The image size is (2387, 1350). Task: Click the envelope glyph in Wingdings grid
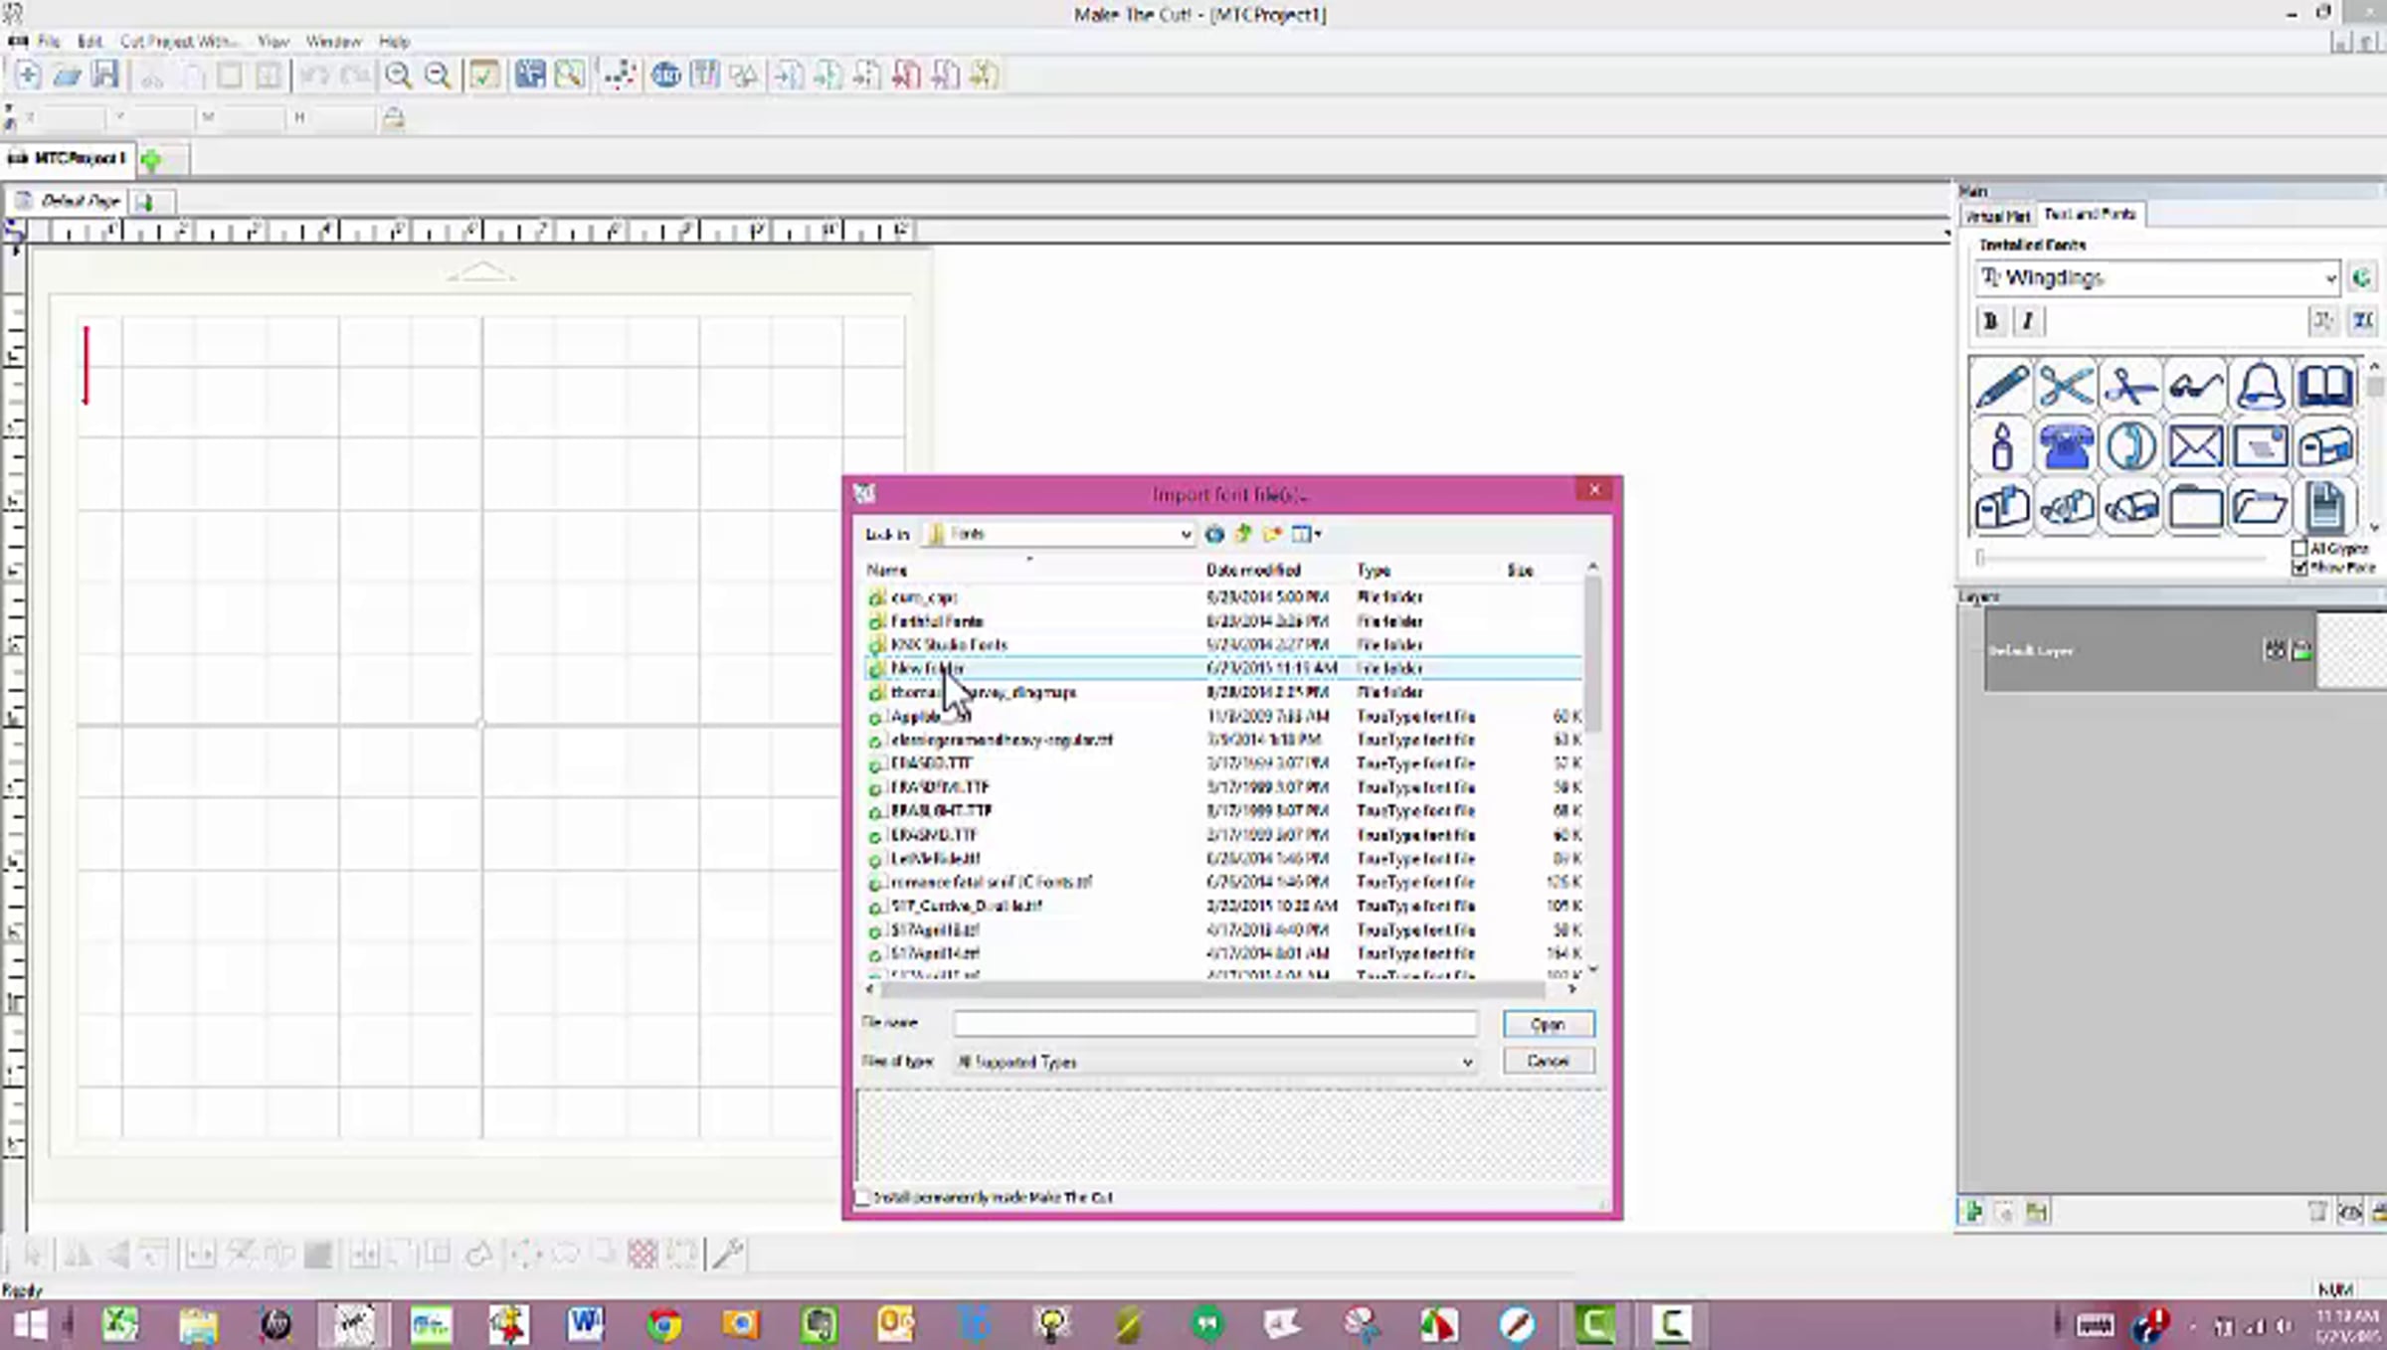[x=2195, y=446]
